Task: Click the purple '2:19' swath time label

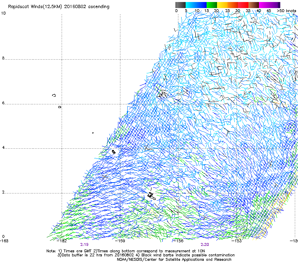Action: click(x=84, y=245)
